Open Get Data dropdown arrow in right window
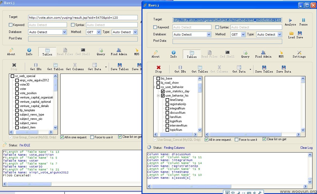Image resolution: width=317 pixels, height=194 pixels. click(x=250, y=69)
